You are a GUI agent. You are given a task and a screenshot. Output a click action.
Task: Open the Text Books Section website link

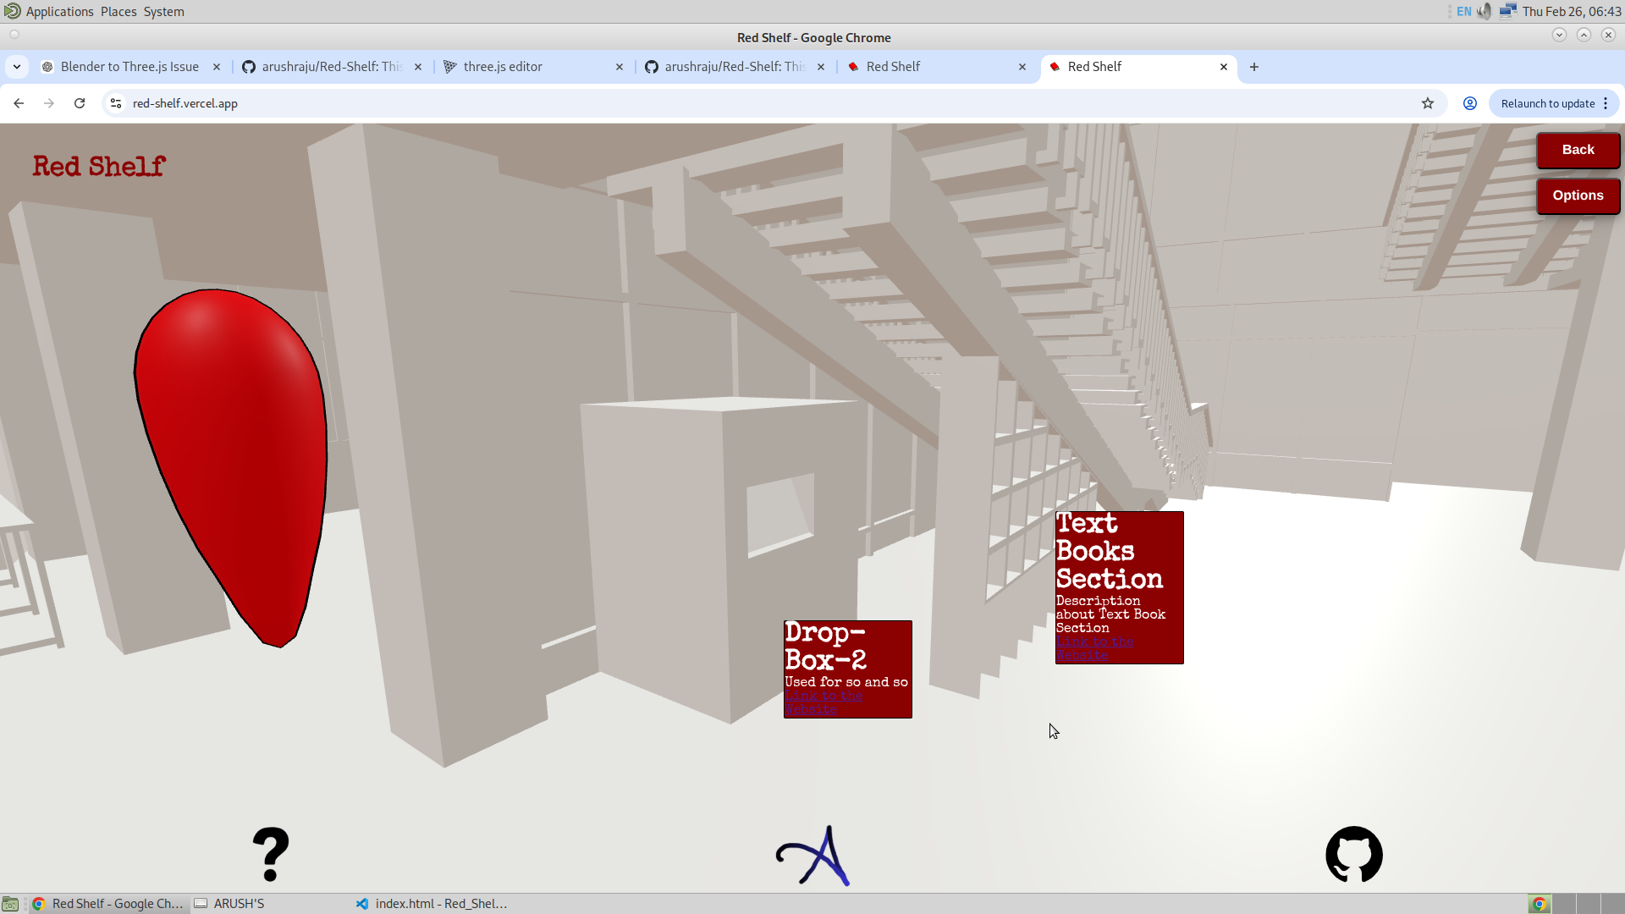(1095, 648)
